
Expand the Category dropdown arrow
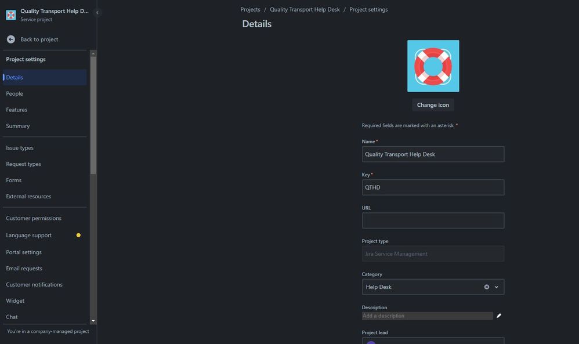(x=496, y=287)
